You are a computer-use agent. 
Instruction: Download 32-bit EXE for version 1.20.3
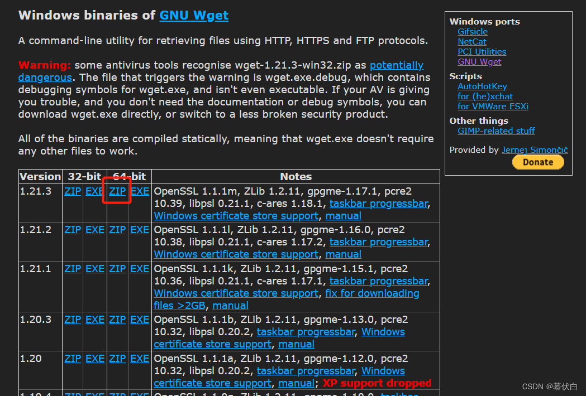(95, 320)
